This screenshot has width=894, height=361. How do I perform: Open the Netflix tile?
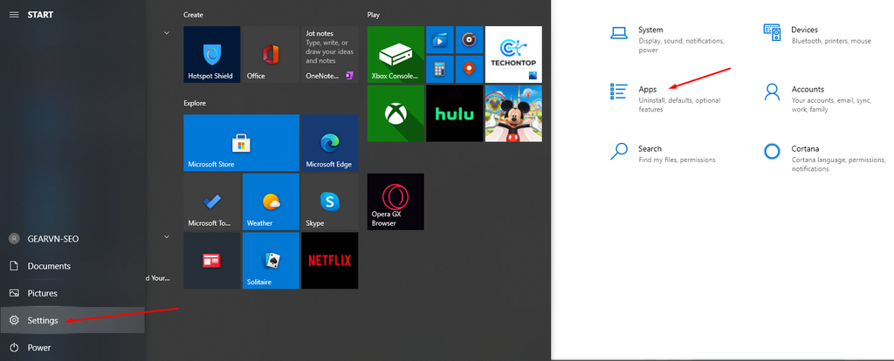(329, 260)
